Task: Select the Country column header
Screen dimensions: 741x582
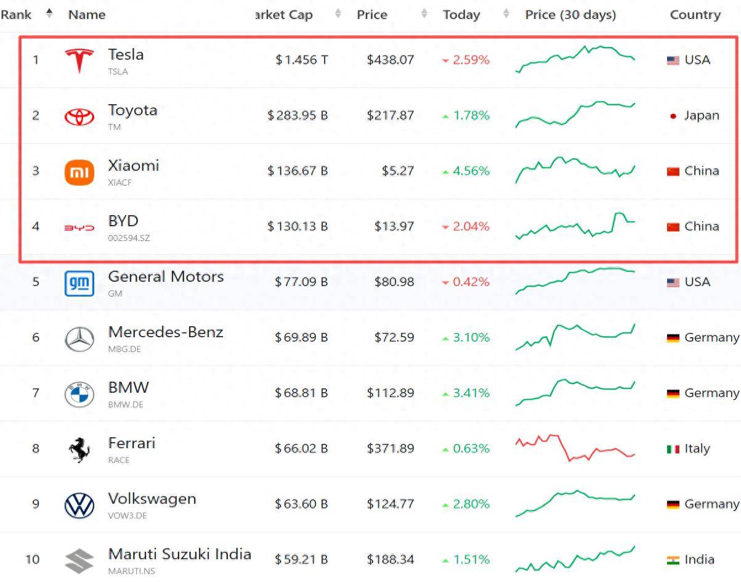Action: point(695,15)
